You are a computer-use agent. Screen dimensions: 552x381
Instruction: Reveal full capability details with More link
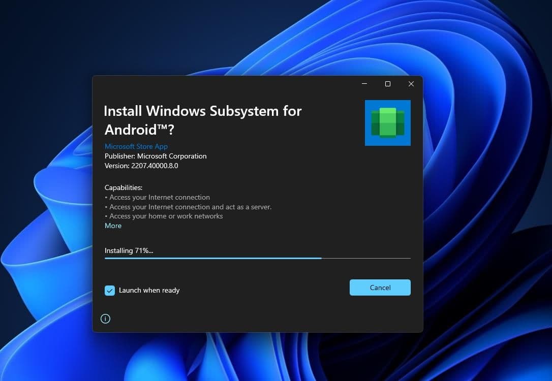[x=113, y=226]
